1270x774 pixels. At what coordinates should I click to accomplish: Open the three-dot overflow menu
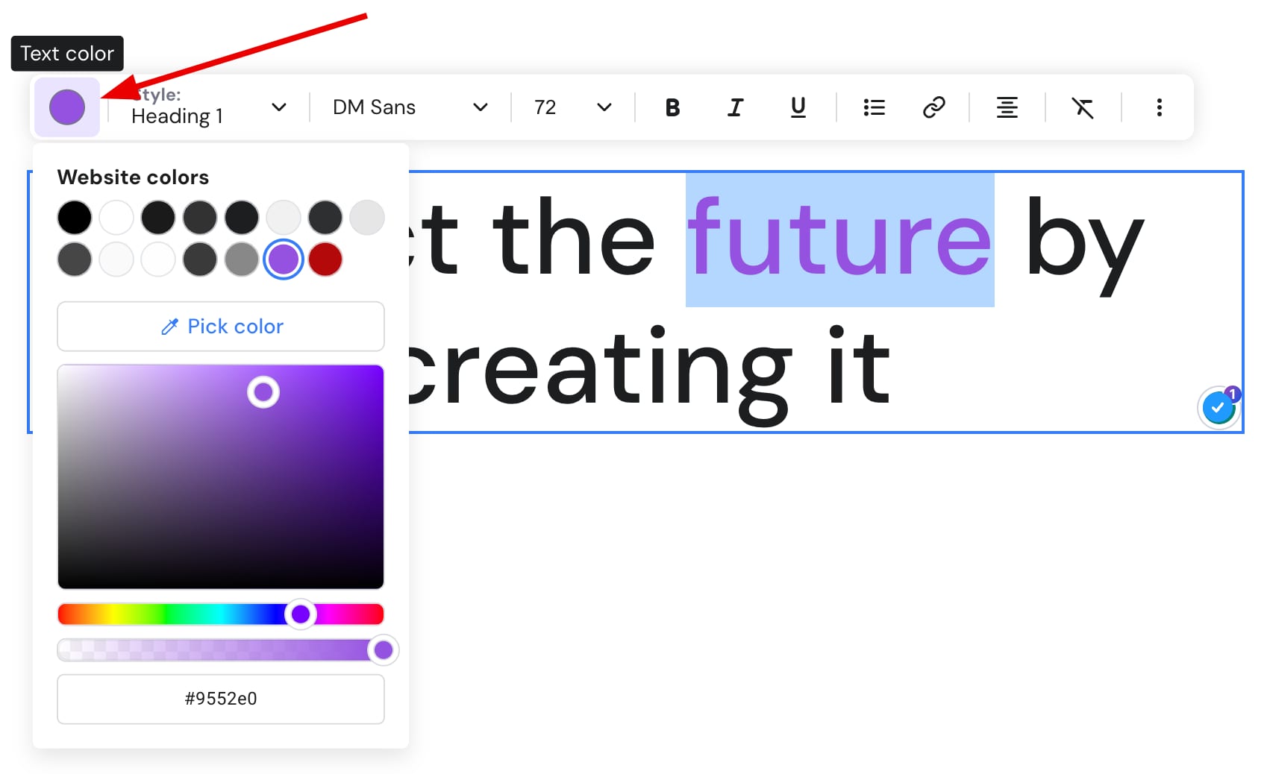click(x=1159, y=107)
